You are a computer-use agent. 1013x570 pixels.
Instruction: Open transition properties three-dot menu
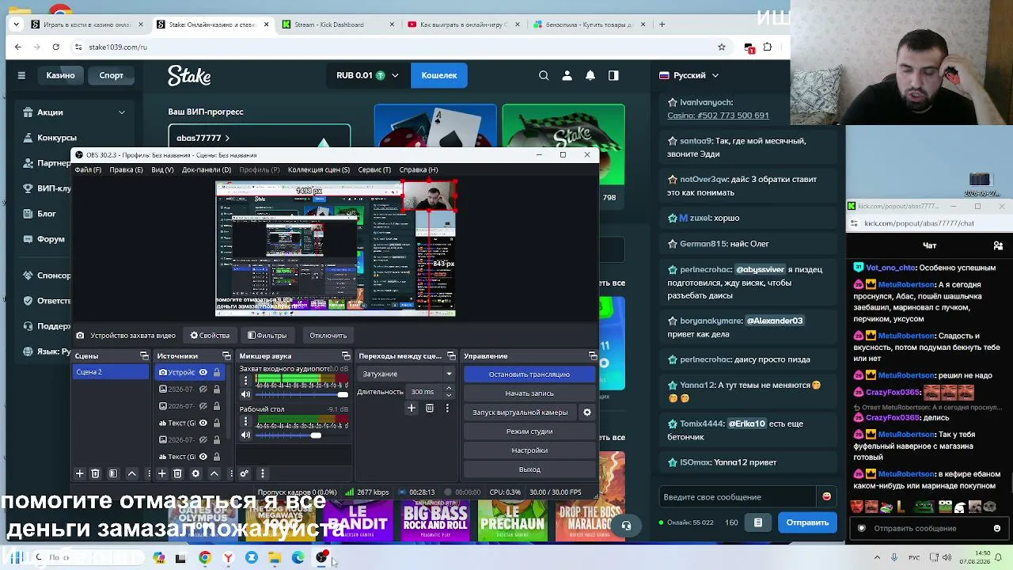[x=447, y=408]
